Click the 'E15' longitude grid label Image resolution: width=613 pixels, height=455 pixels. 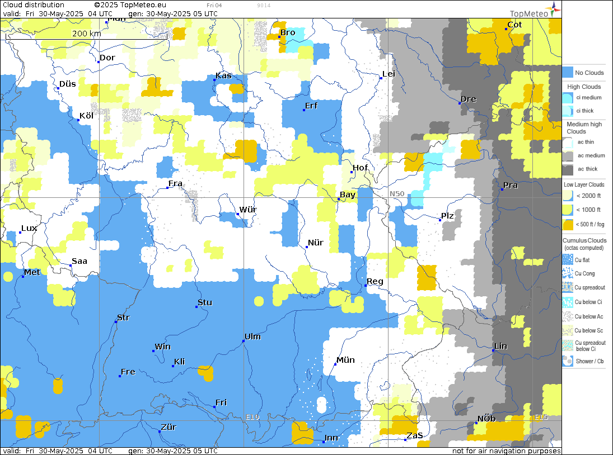coord(541,417)
